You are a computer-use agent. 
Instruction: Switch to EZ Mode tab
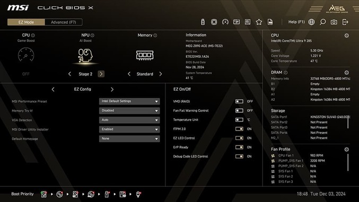pos(26,22)
